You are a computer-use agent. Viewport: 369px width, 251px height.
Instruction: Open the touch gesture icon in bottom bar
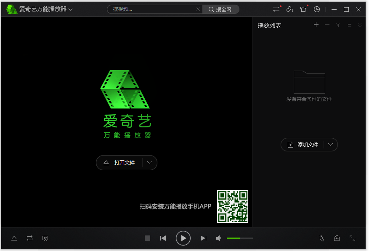click(322, 238)
